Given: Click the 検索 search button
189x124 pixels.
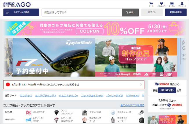Looking at the screenshot, I should (x=130, y=12).
